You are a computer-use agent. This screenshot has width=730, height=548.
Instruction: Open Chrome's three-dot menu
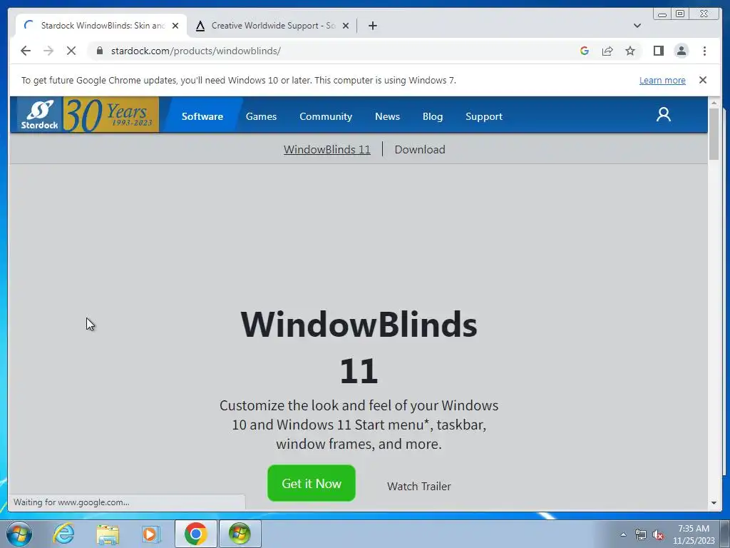coord(704,51)
